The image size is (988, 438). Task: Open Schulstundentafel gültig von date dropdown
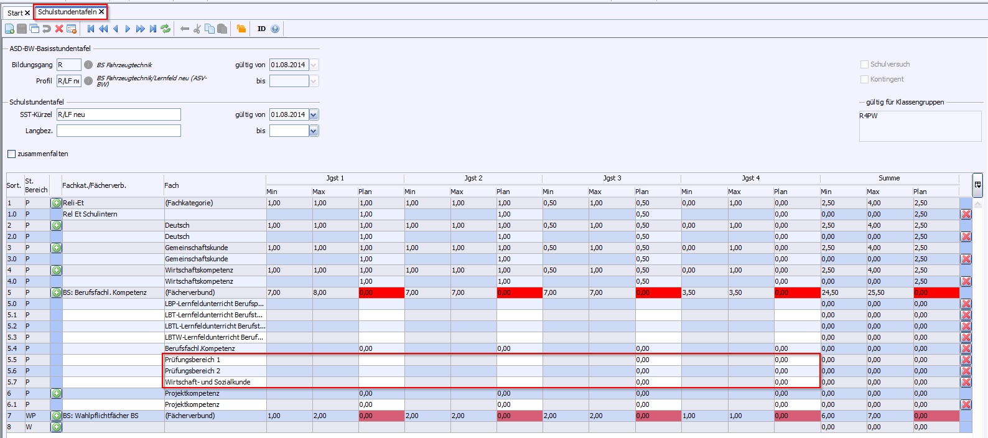point(314,114)
